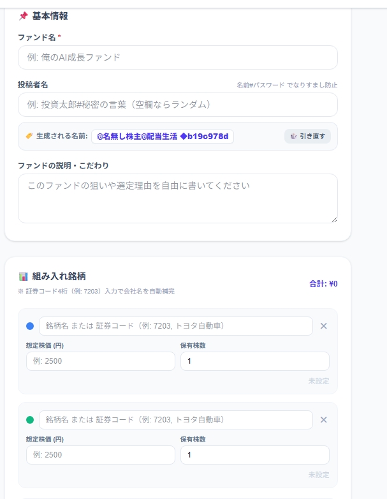Select the generated name @名無し株主@配当生活 chip
Image resolution: width=387 pixels, height=499 pixels.
click(x=163, y=137)
